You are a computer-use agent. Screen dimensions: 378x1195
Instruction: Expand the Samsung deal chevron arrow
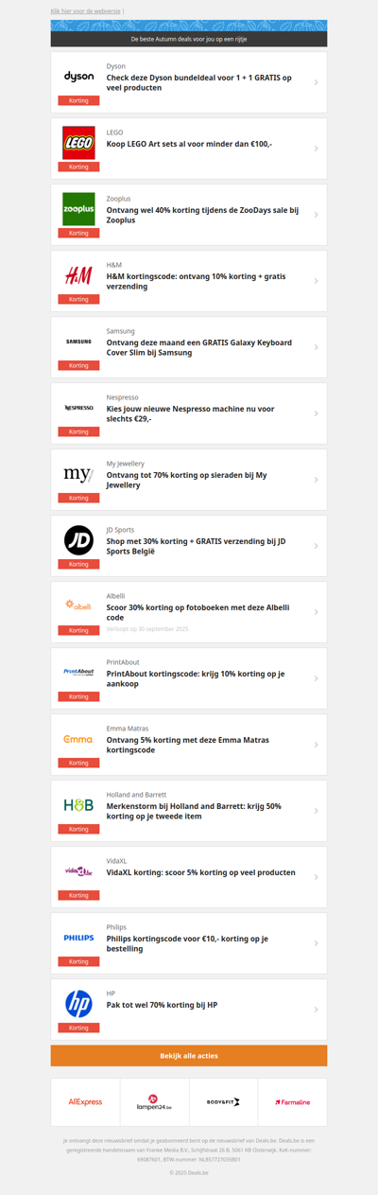point(316,347)
